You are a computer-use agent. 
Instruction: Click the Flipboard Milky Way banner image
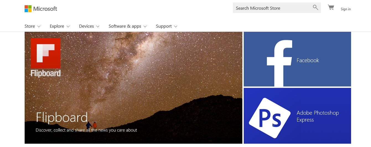133,88
